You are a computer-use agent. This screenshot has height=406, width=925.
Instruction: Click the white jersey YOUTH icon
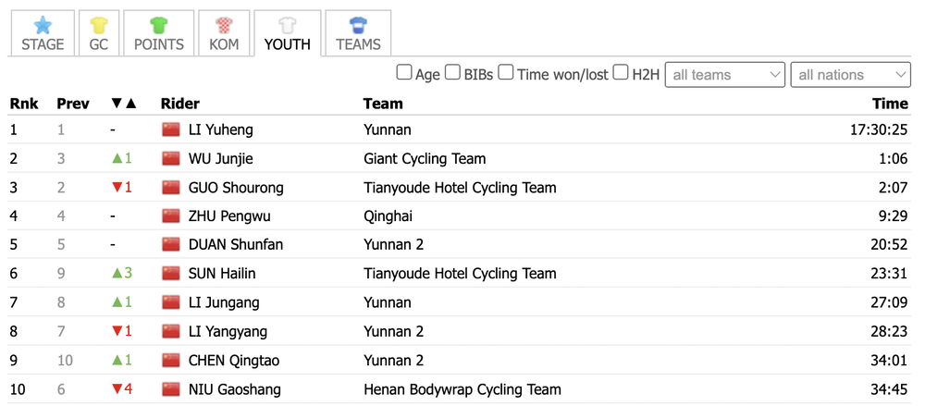point(288,25)
